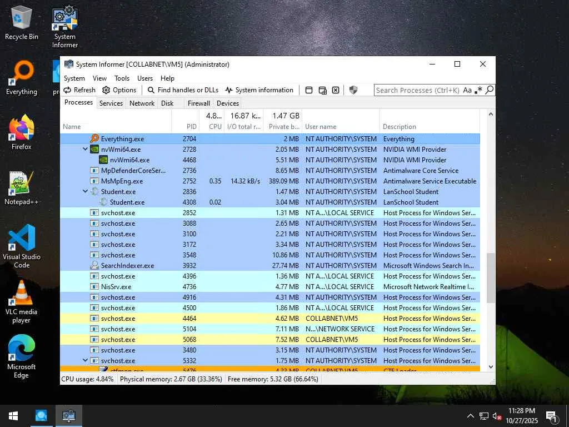Open System information window
This screenshot has height=427, width=569.
point(259,90)
